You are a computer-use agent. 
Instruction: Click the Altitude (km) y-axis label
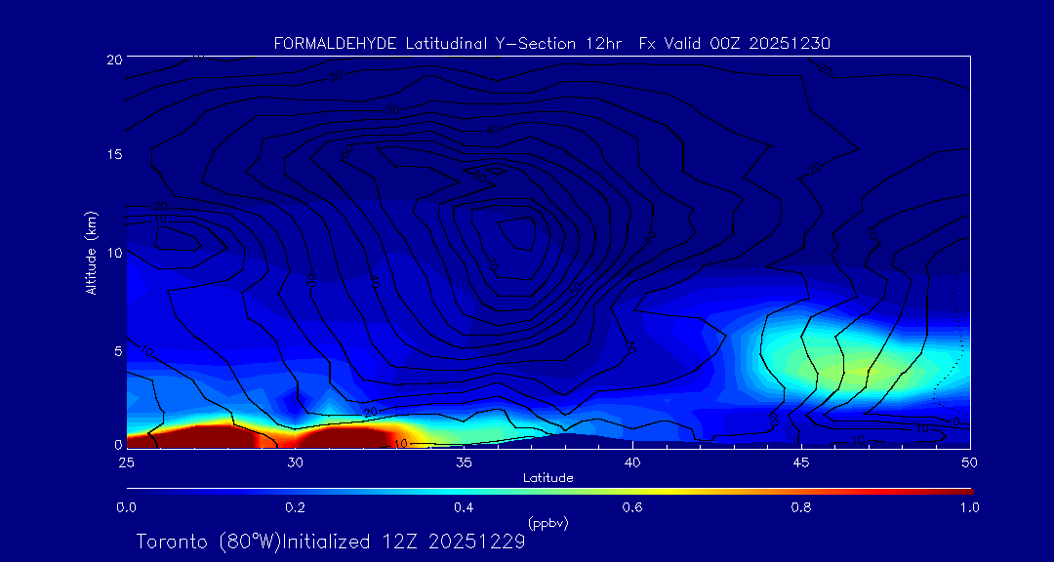[x=91, y=253]
